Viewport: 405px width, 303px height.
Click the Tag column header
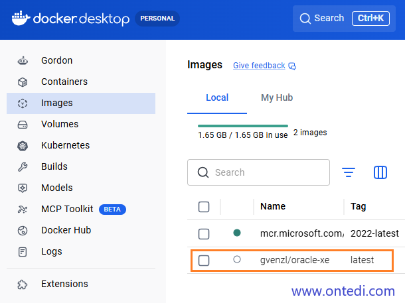(x=359, y=206)
